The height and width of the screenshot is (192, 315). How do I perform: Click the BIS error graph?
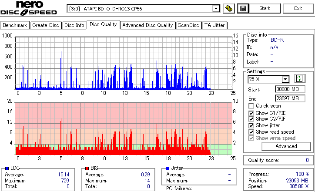pos(124,129)
